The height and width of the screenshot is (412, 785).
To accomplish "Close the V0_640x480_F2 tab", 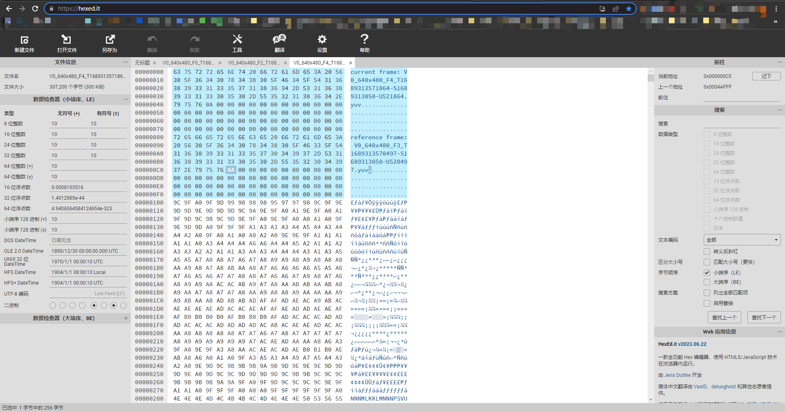I will 285,63.
